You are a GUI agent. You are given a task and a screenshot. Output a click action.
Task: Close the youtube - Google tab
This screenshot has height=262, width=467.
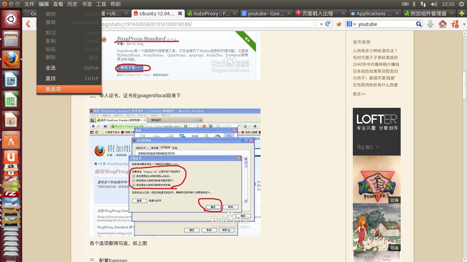[289, 13]
